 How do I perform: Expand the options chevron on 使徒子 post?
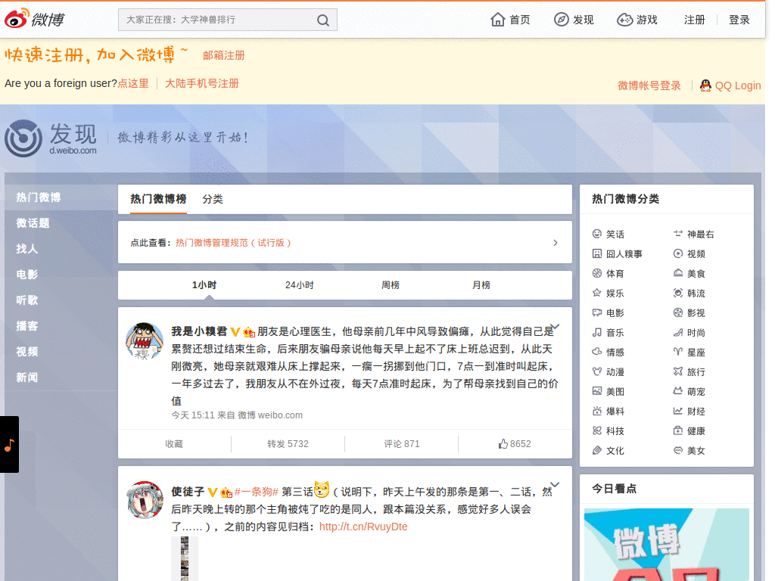pos(555,485)
